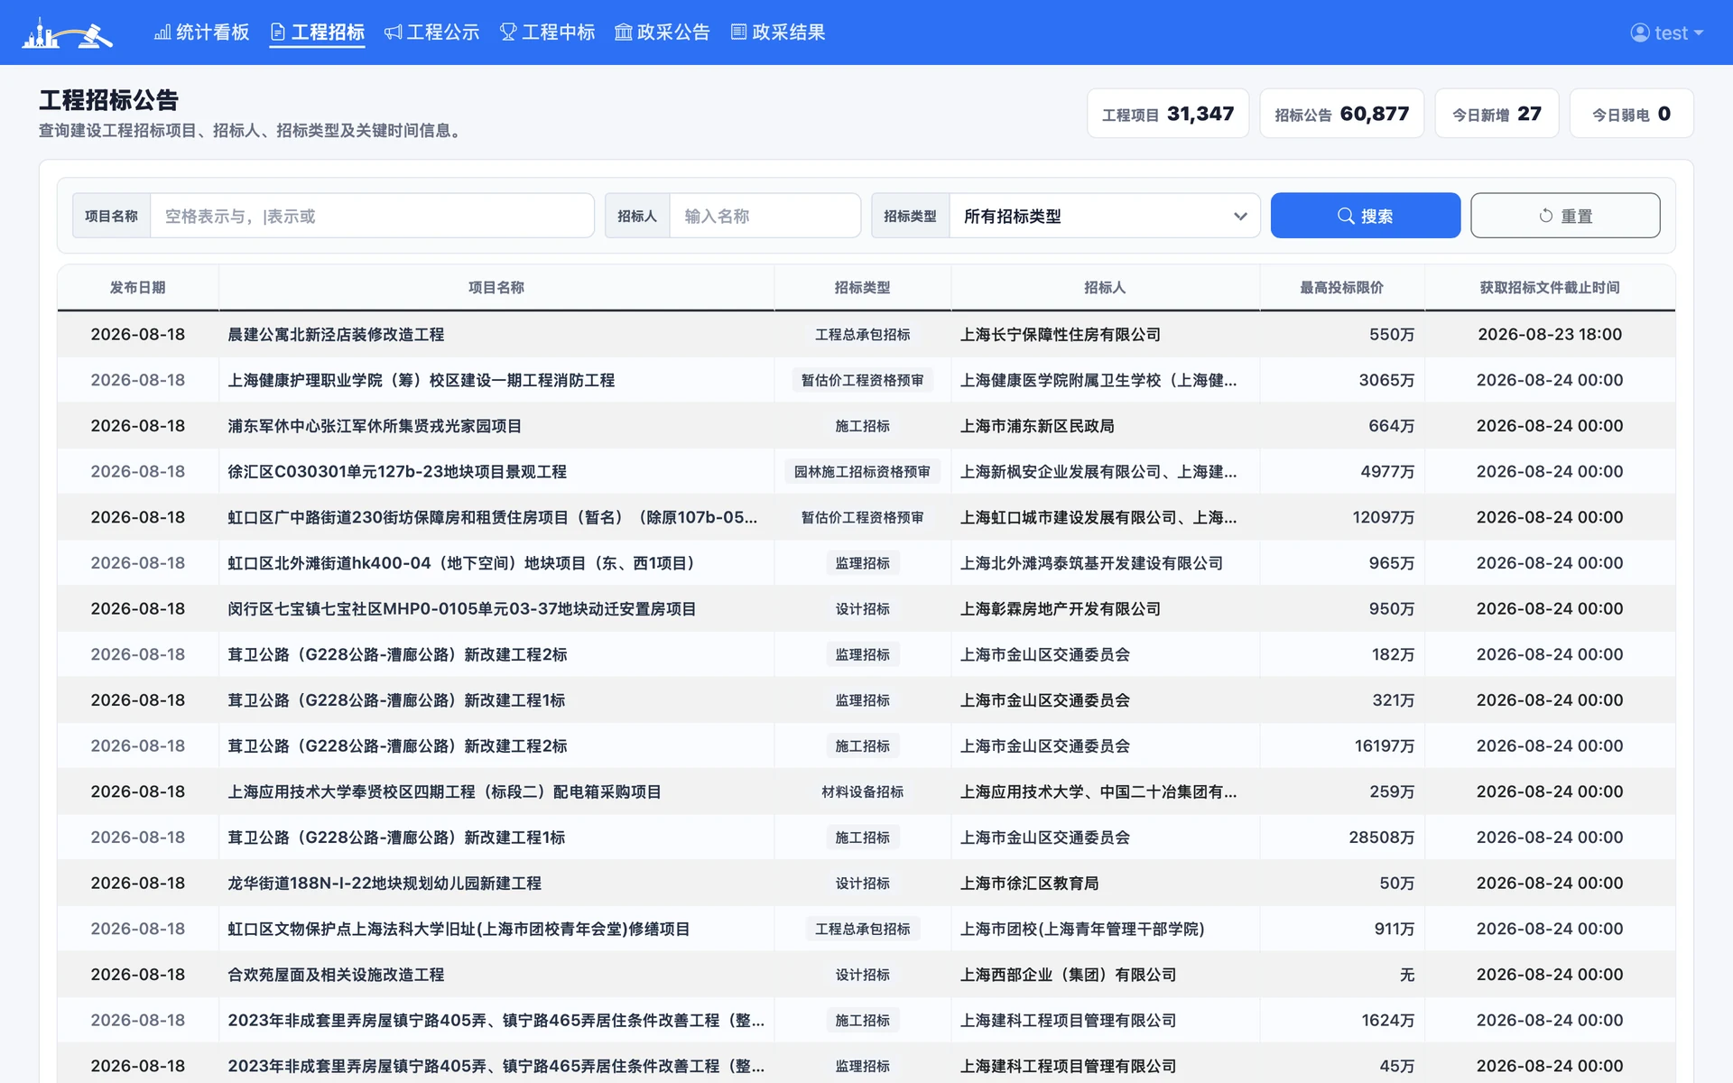Go to the 工程中标 tab
Viewport: 1733px width, 1083px height.
point(548,32)
